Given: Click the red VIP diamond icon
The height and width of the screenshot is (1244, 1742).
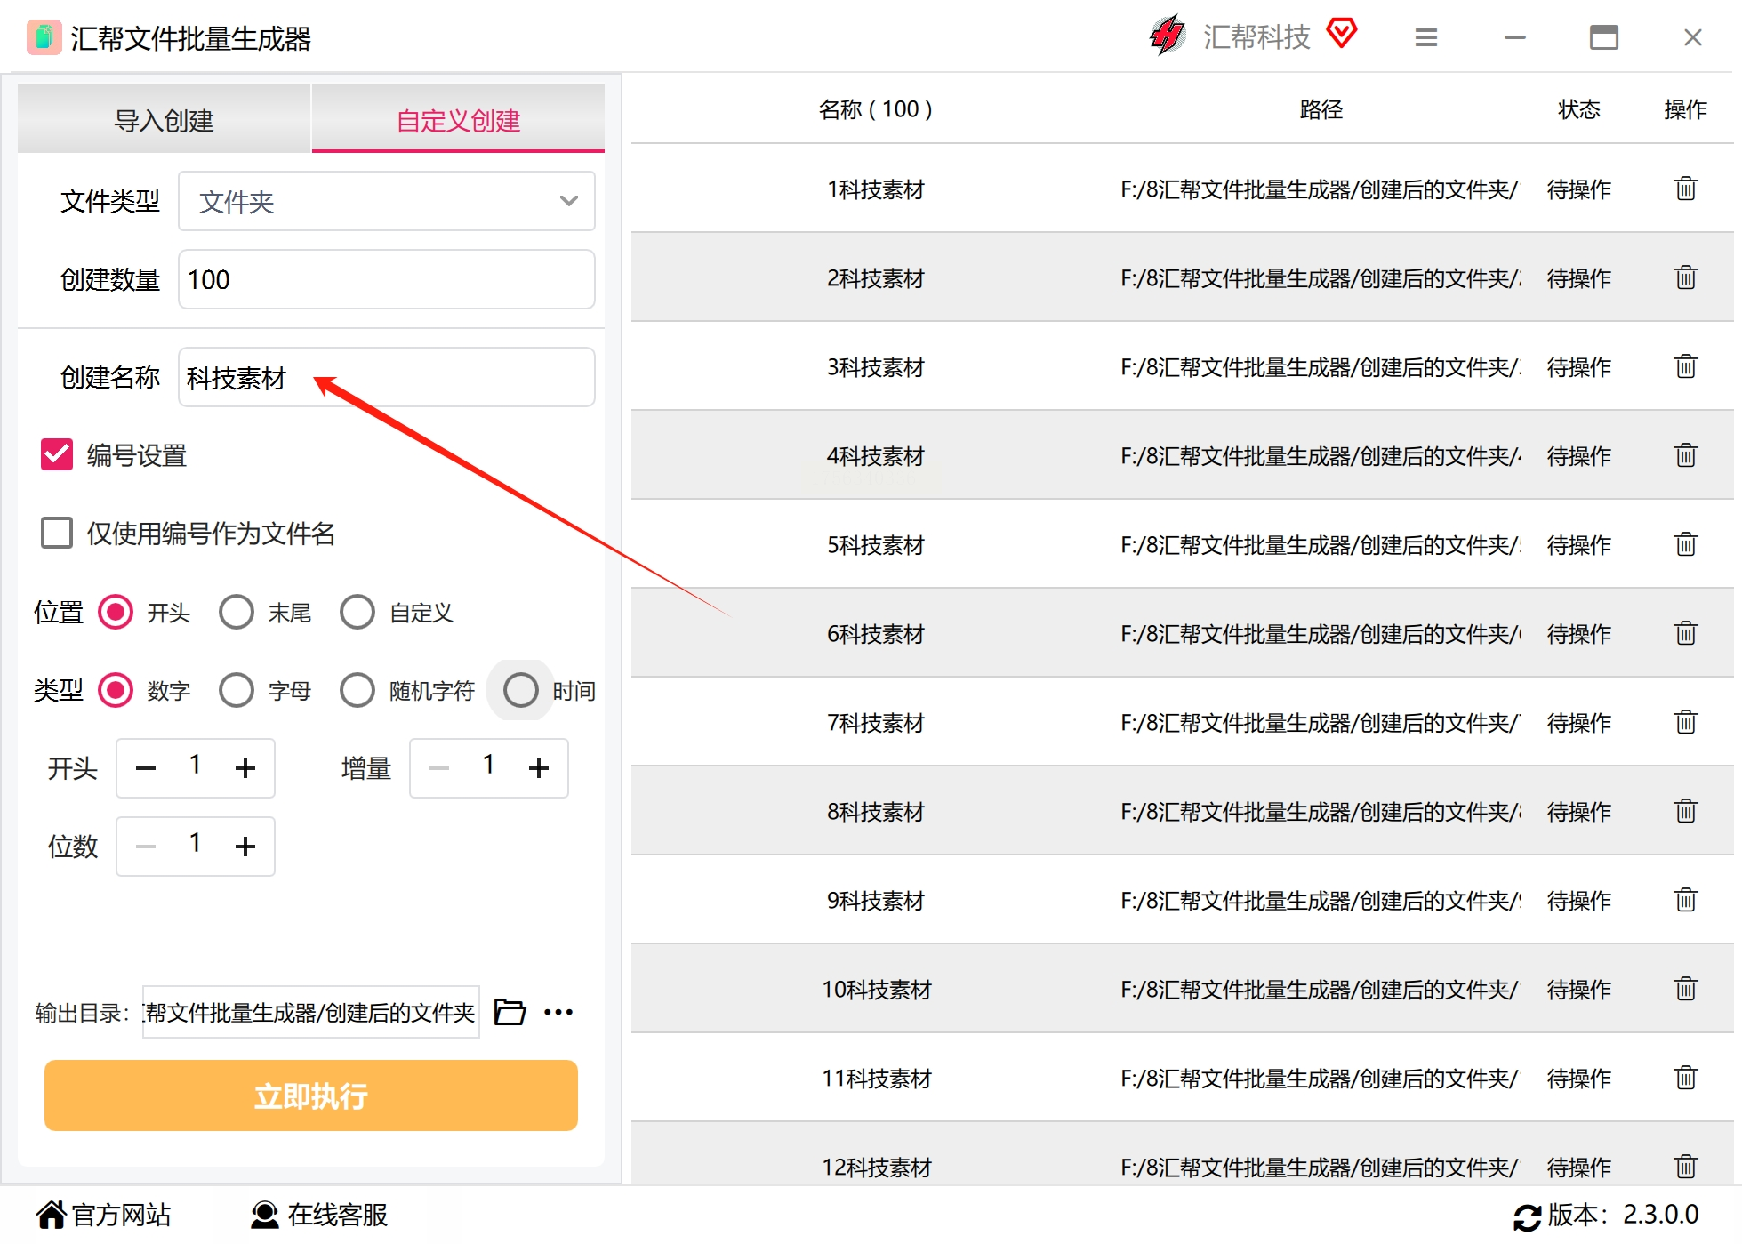Looking at the screenshot, I should (x=1341, y=34).
